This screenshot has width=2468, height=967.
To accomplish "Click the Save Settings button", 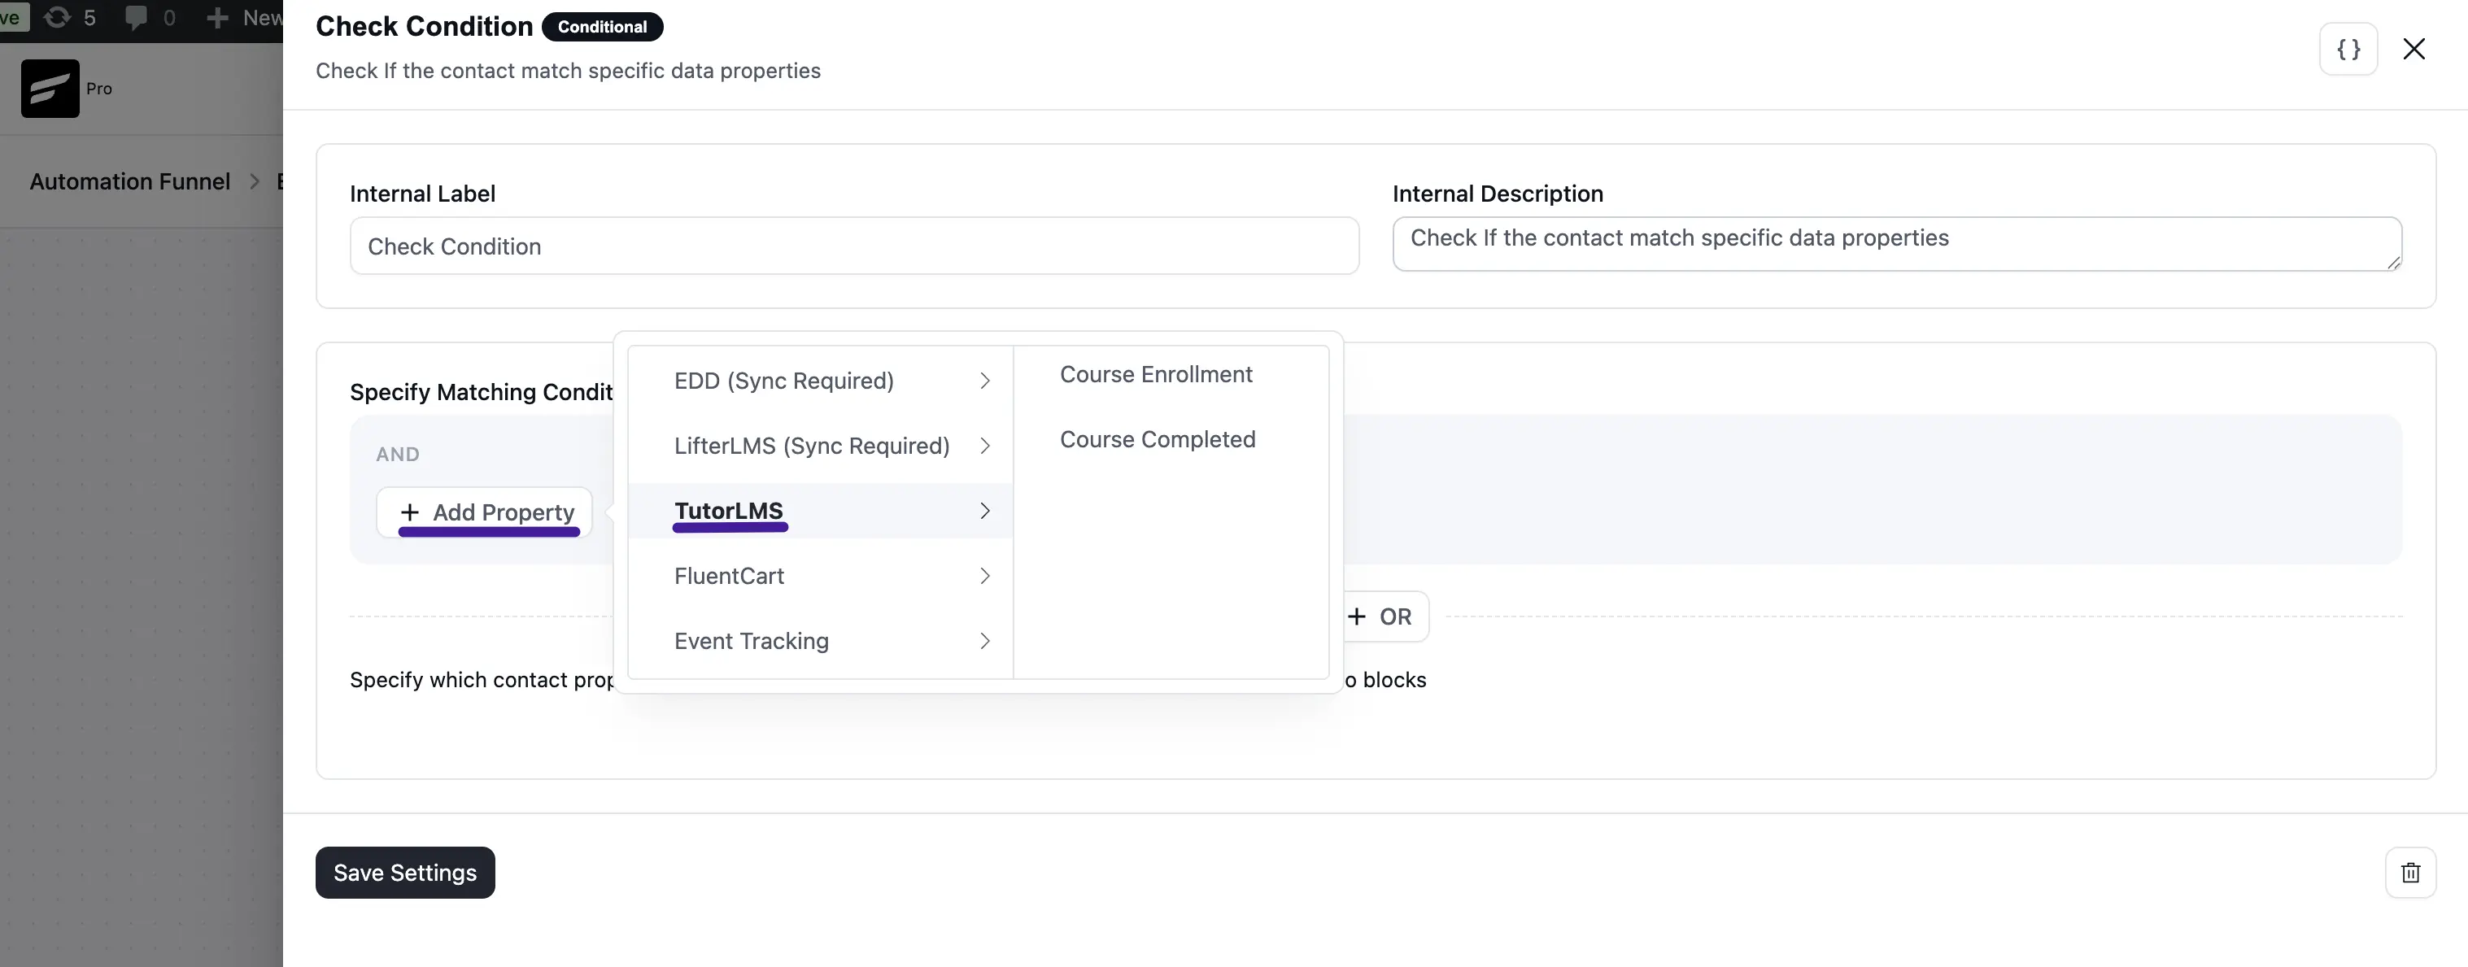I will pyautogui.click(x=405, y=872).
